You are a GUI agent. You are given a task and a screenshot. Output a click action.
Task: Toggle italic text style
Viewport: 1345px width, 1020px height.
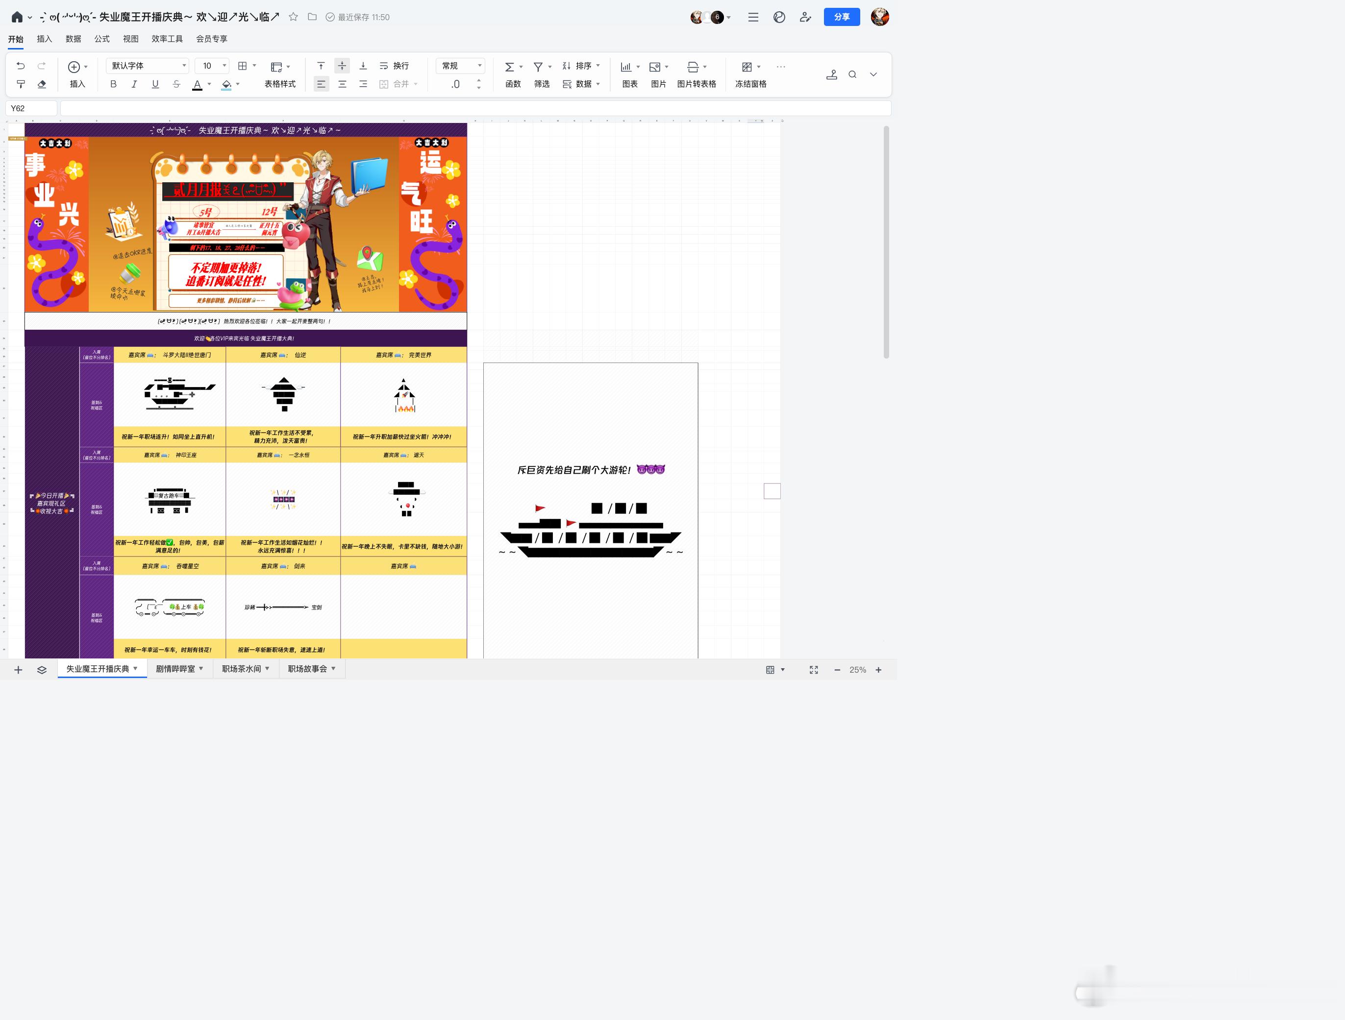pos(134,84)
